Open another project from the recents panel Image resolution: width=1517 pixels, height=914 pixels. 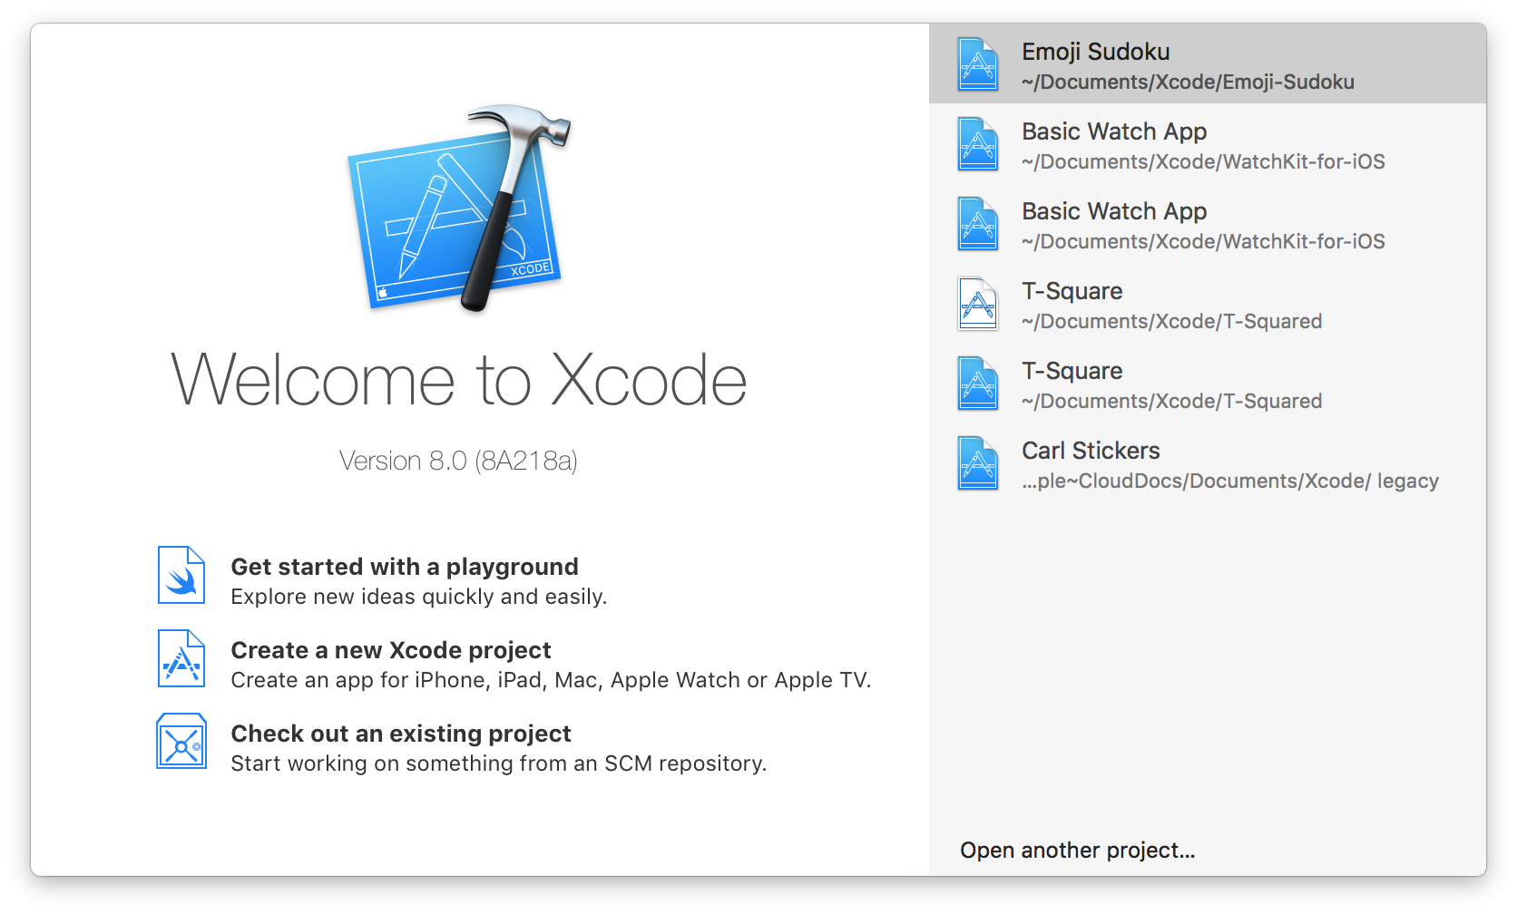coord(1077,850)
